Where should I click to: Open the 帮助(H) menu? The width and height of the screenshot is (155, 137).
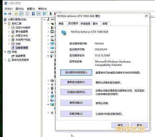pyautogui.click(x=42, y=9)
